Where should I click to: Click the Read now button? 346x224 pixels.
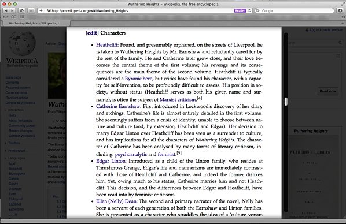tap(328, 91)
